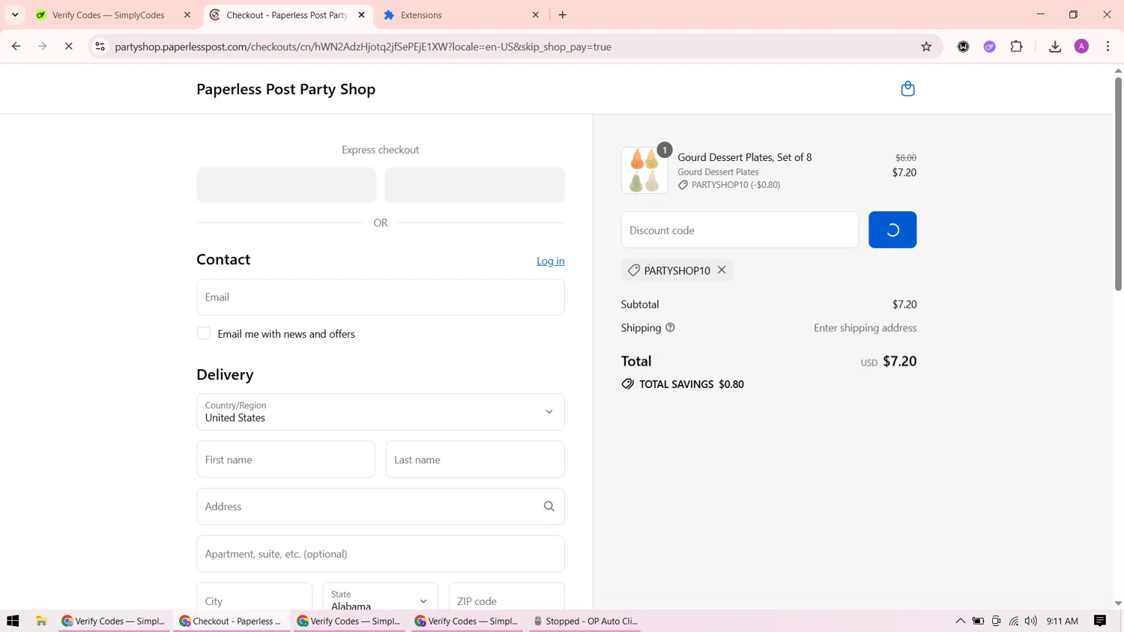Open the Chrome downloads icon
Image resolution: width=1124 pixels, height=632 pixels.
coord(1055,46)
